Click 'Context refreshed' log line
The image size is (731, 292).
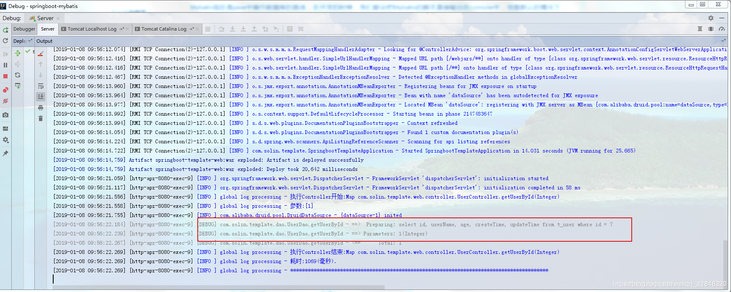click(256, 123)
